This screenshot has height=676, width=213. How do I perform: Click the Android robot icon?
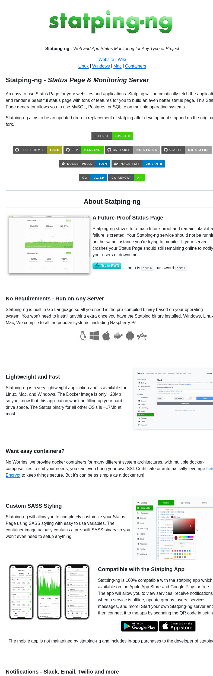click(130, 336)
